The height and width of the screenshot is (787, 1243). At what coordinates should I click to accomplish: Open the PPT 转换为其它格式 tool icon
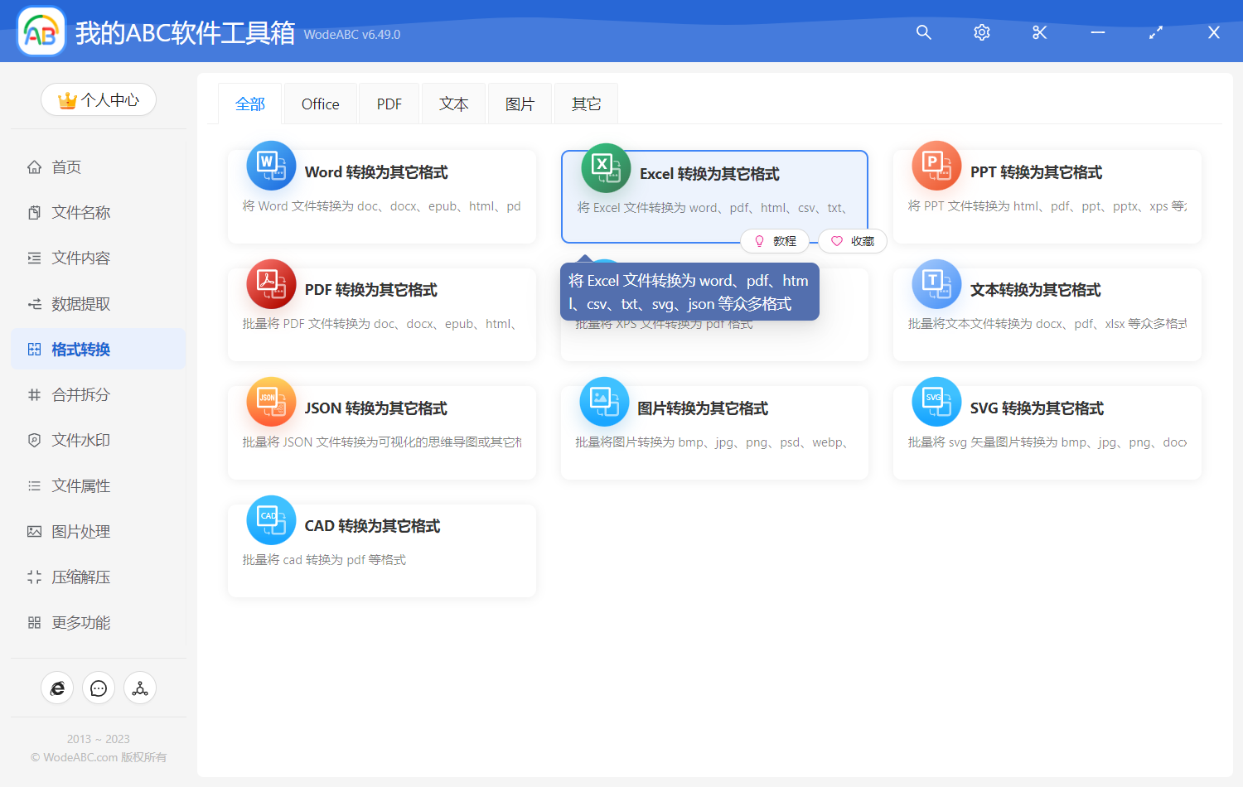936,166
